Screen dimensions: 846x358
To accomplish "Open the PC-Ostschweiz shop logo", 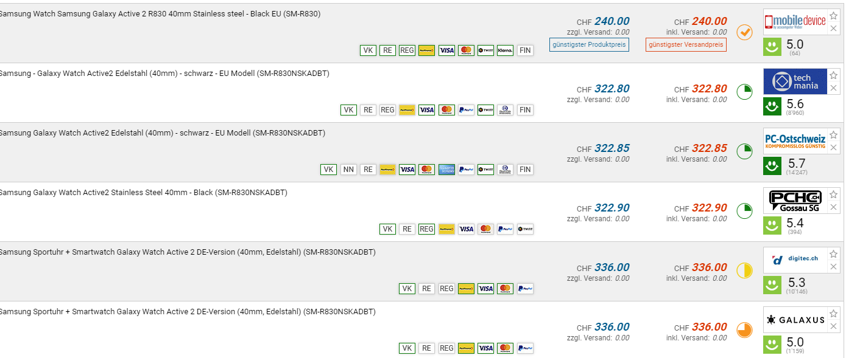I will pyautogui.click(x=795, y=140).
